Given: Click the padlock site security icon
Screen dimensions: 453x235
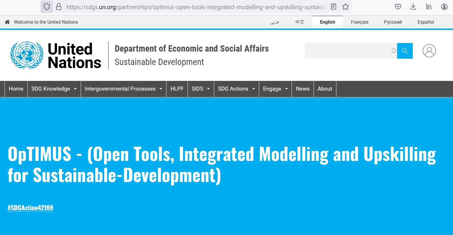Looking at the screenshot, I should pos(59,7).
